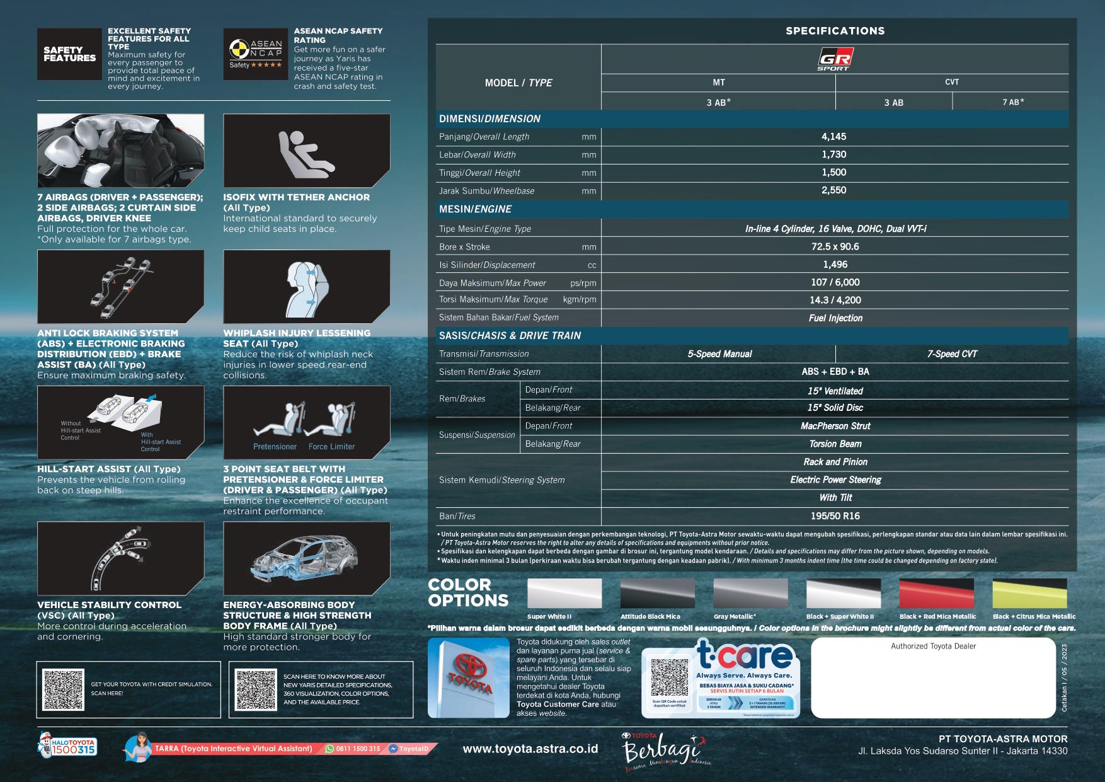Click the ABS braking cars illustration

tap(121, 287)
